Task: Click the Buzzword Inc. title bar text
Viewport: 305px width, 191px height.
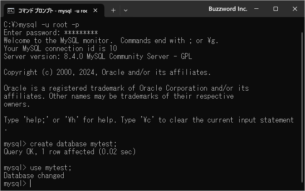Action: coord(228,9)
